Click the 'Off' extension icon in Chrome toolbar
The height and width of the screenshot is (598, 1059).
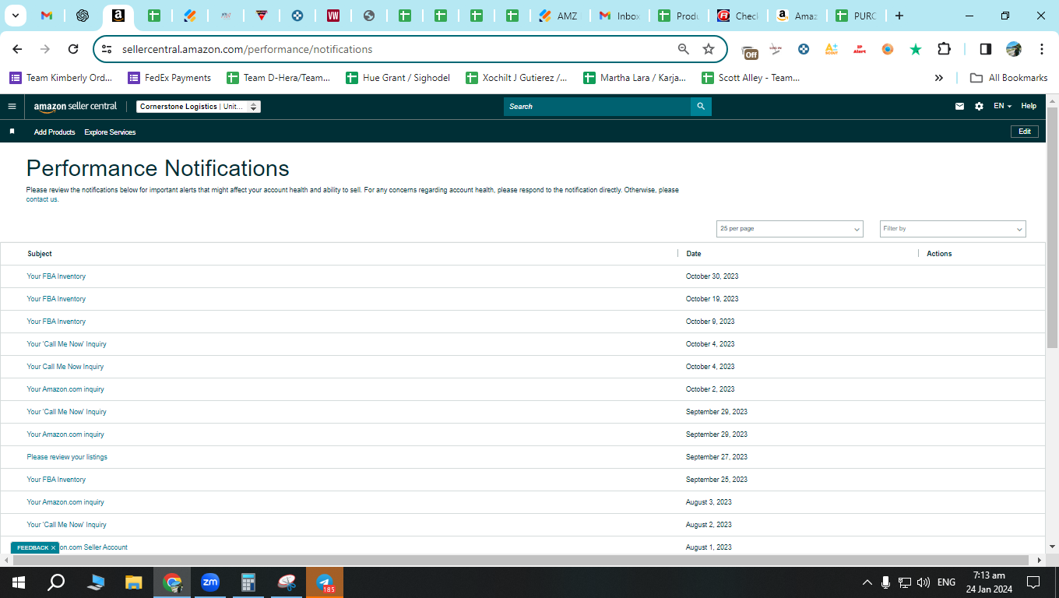click(750, 51)
